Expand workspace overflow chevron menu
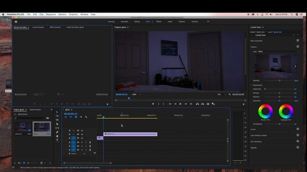 point(208,21)
